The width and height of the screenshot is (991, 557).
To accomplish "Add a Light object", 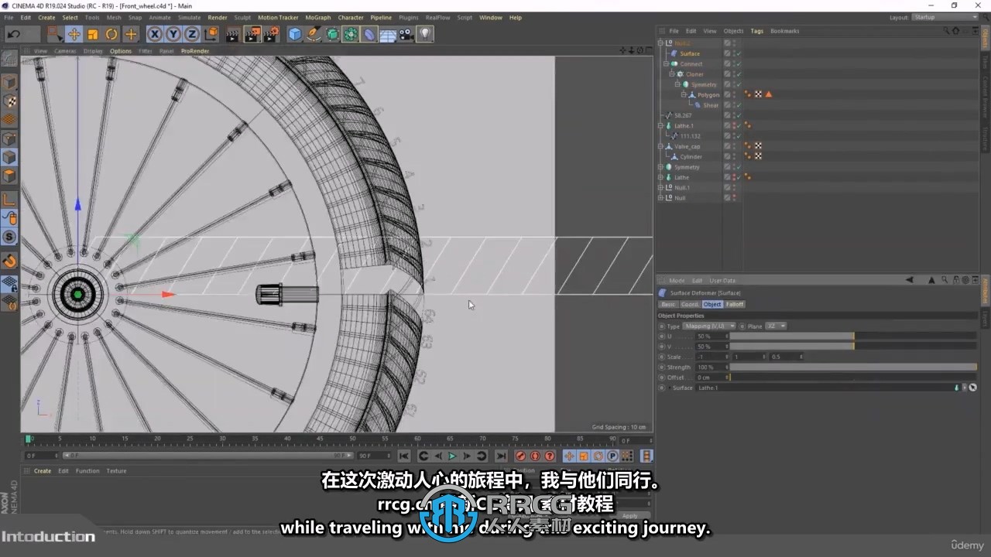I will pos(425,34).
